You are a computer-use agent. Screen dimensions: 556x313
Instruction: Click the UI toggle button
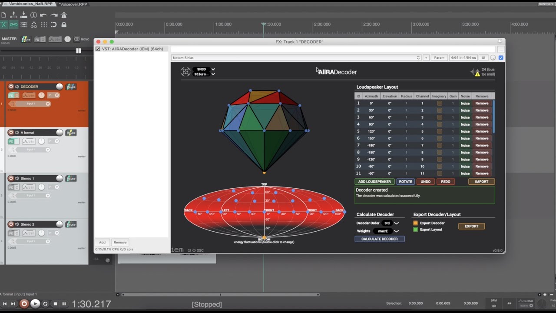coord(483,57)
